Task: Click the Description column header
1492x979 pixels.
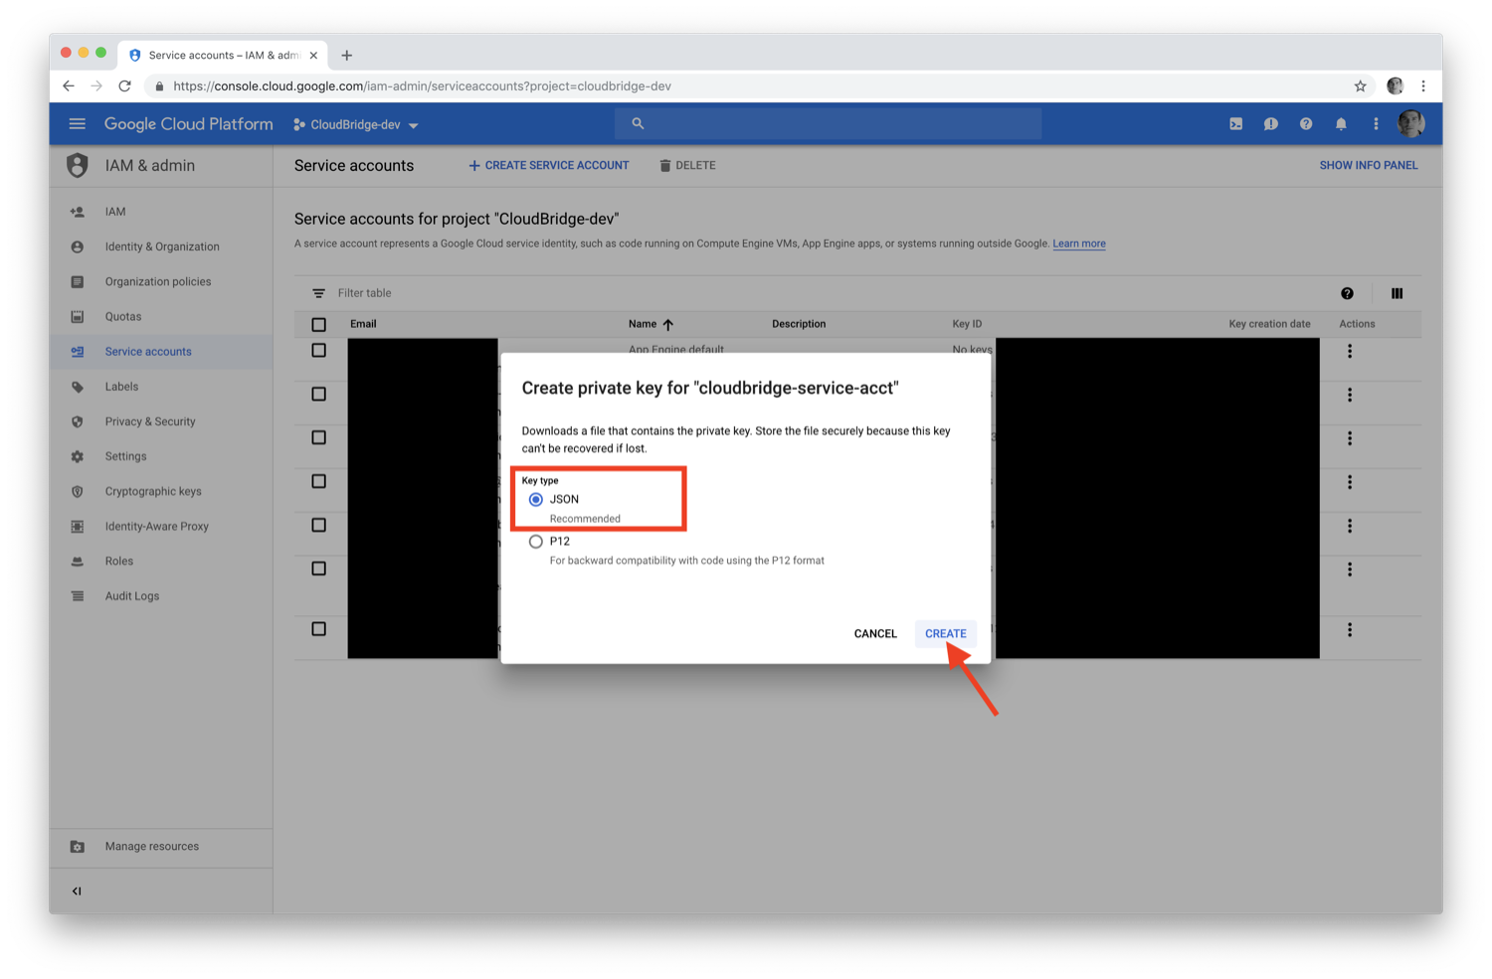Action: click(799, 324)
